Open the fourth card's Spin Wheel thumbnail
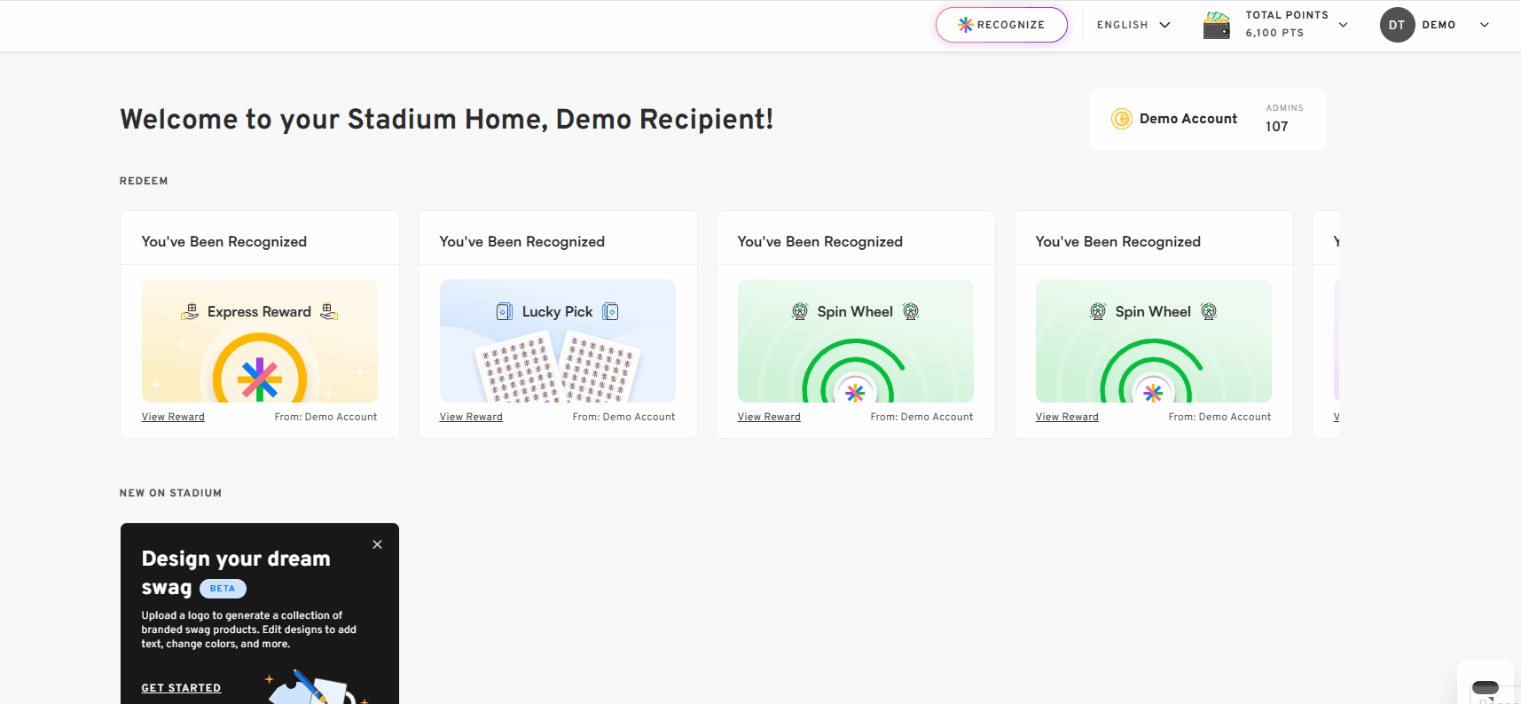 pyautogui.click(x=1154, y=341)
